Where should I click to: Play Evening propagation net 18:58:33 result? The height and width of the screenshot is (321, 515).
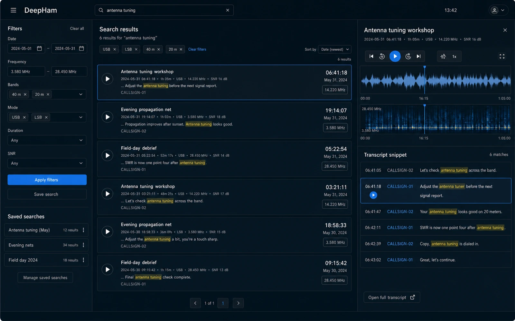(108, 232)
